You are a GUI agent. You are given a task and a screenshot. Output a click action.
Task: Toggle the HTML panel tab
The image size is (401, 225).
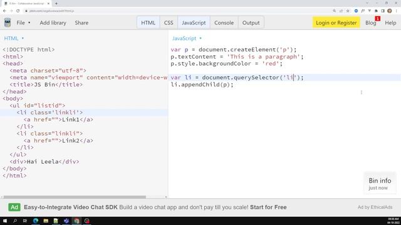148,22
